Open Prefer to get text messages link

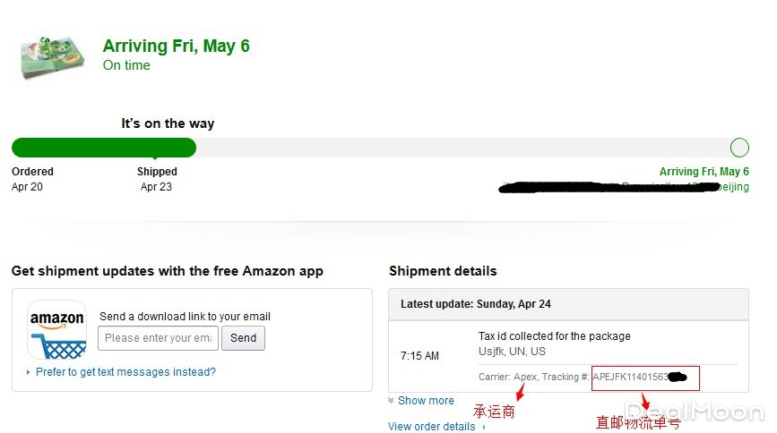125,372
